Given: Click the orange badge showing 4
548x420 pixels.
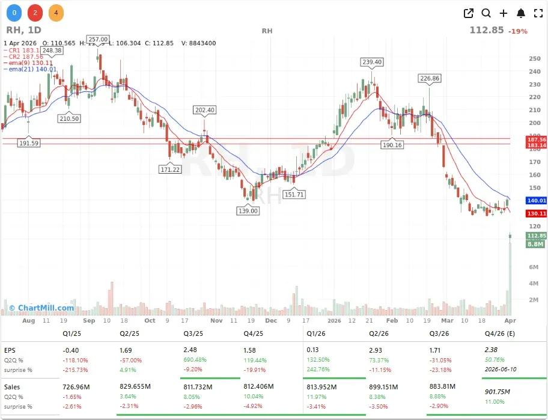Looking at the screenshot, I should point(55,12).
